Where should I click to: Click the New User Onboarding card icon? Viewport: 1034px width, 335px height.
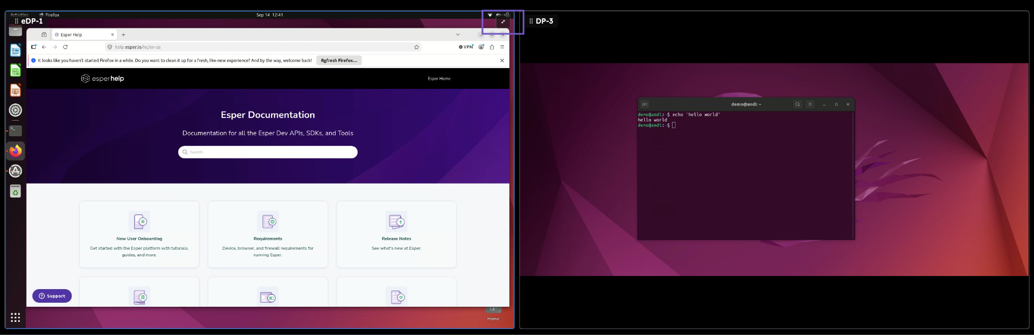(x=139, y=221)
